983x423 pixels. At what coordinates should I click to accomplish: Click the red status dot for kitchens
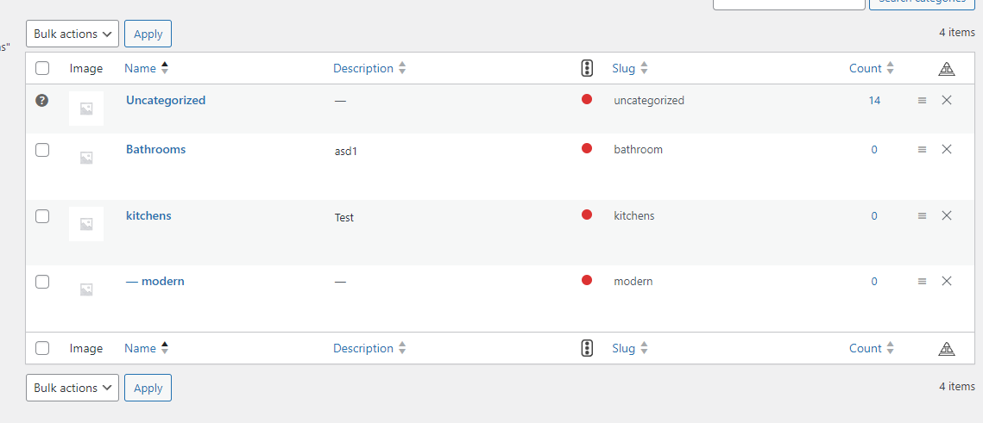pyautogui.click(x=587, y=215)
